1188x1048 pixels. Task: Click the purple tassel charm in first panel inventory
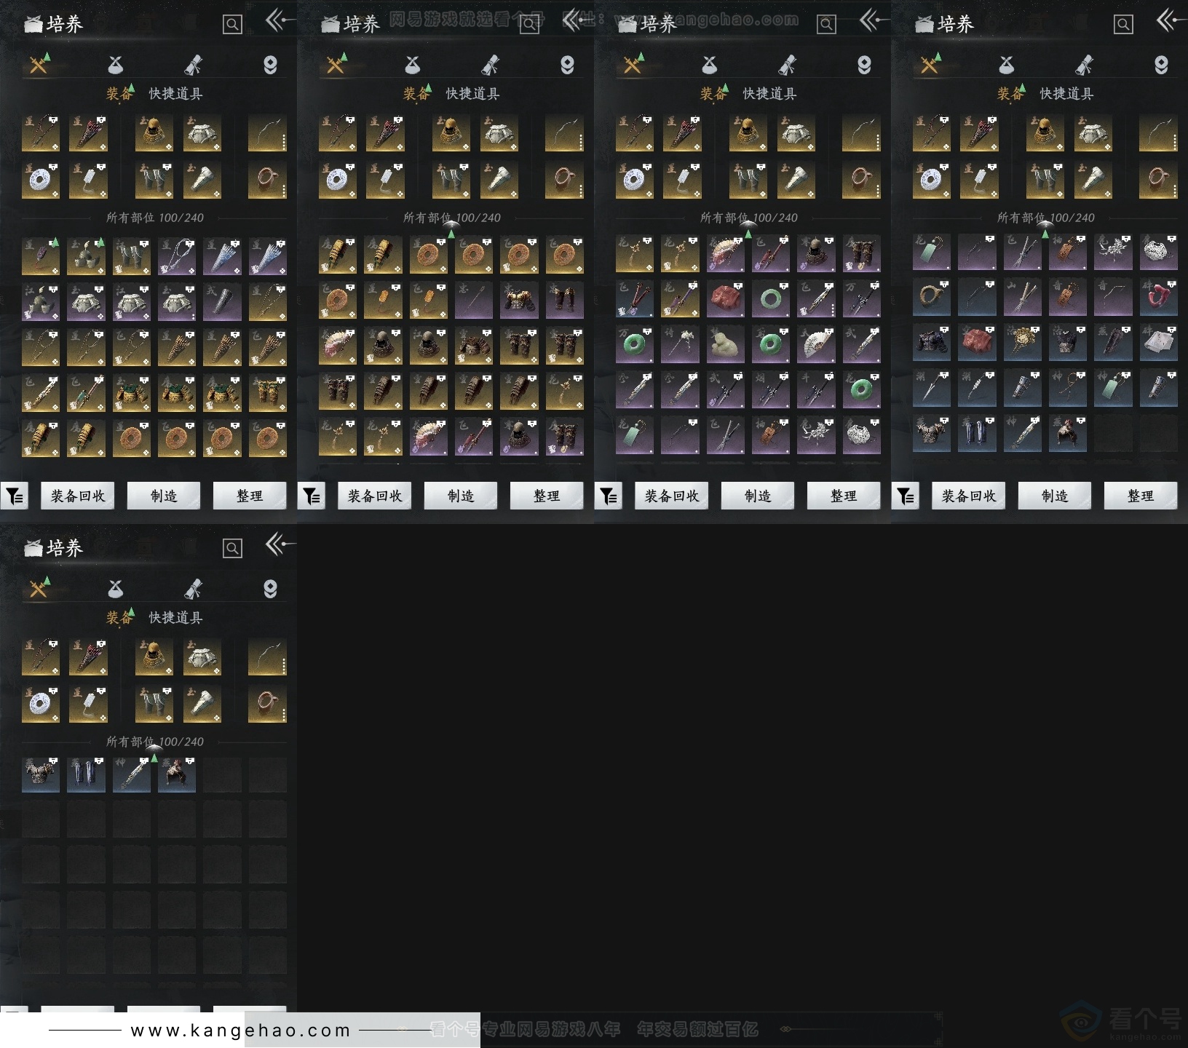[41, 256]
